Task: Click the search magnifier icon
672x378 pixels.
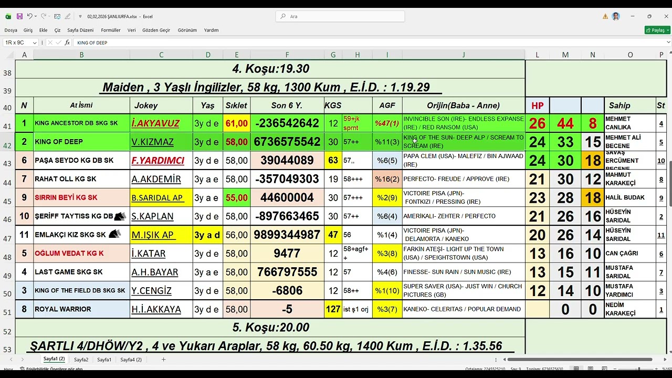Action: pyautogui.click(x=283, y=16)
